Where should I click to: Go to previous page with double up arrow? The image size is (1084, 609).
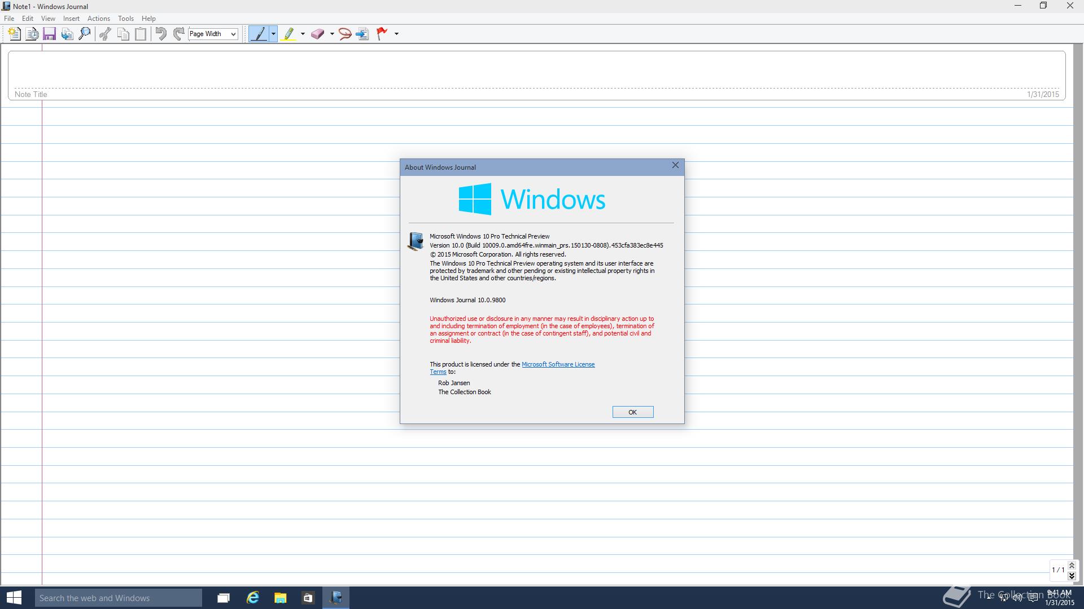1072,566
